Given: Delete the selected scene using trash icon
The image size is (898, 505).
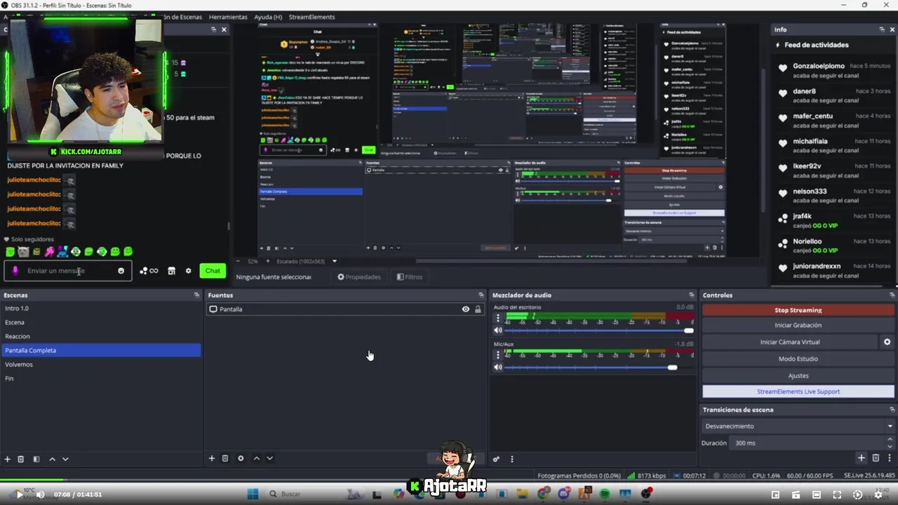Looking at the screenshot, I should pyautogui.click(x=21, y=459).
